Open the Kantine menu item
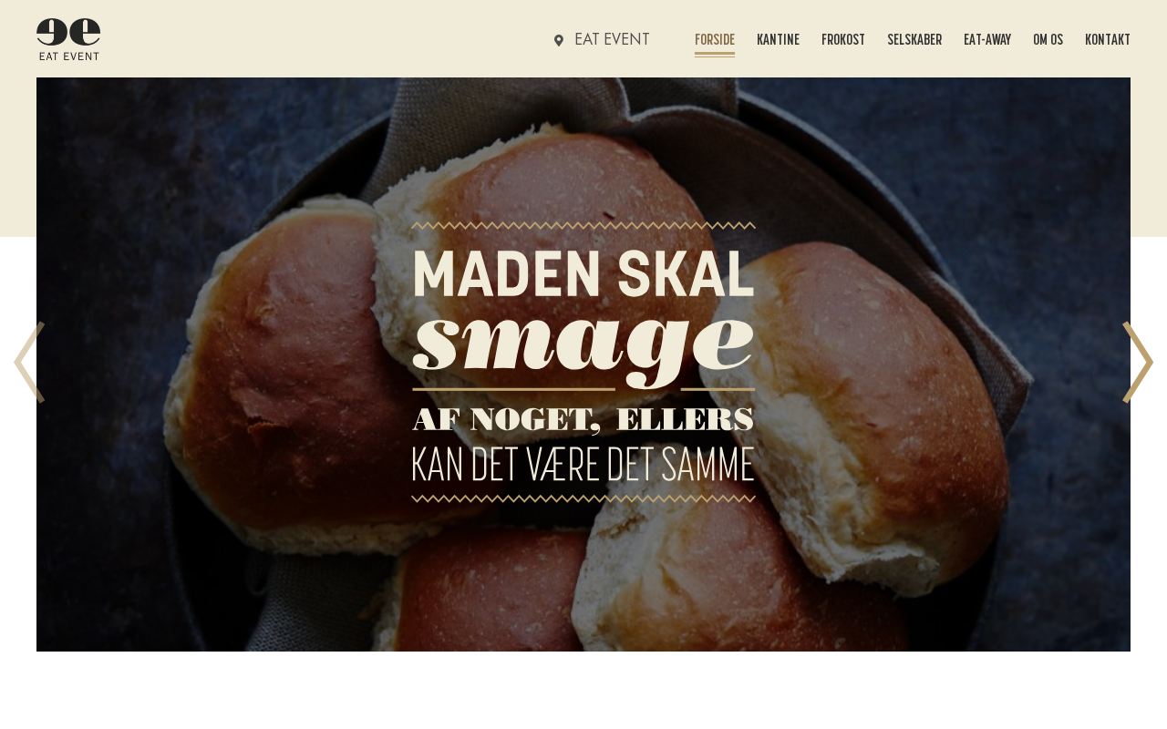Viewport: 1167px width, 729px height. tap(778, 40)
